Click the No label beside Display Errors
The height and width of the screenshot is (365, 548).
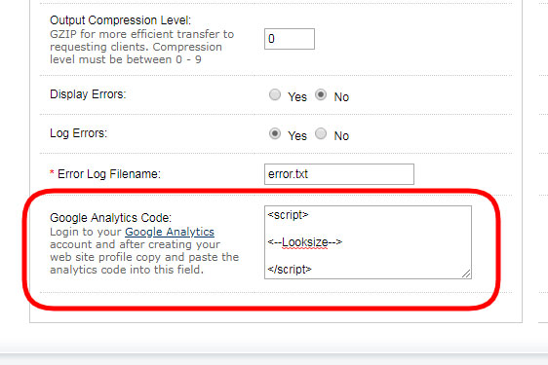point(341,97)
